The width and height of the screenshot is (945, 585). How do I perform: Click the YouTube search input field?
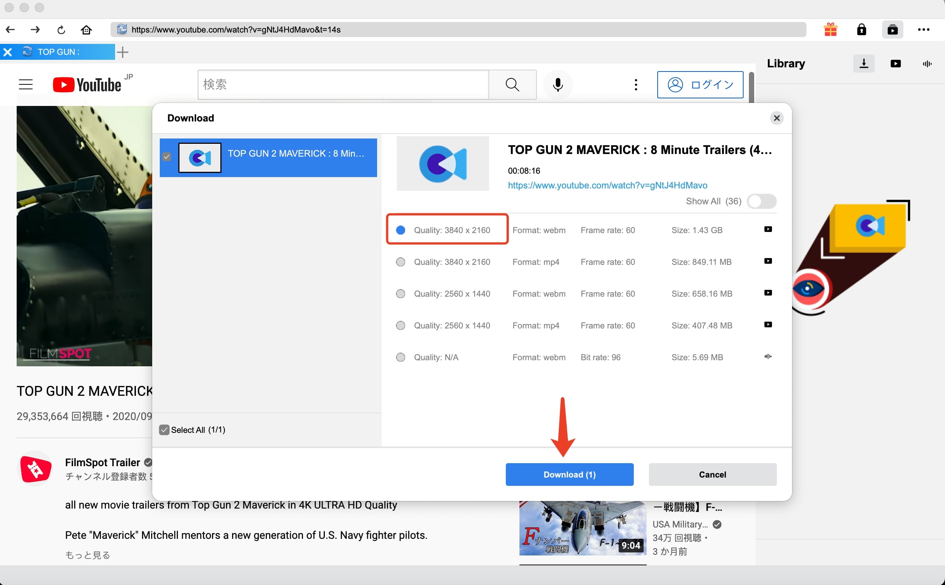click(343, 84)
